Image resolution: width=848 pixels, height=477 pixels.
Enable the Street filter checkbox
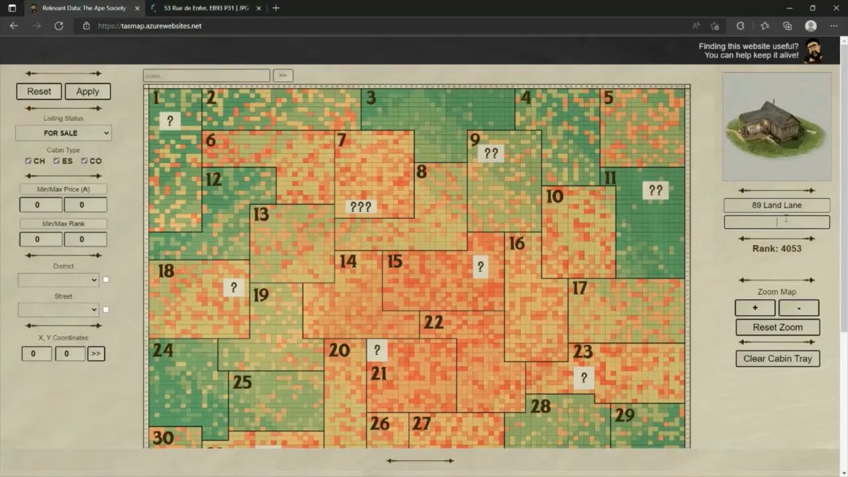[106, 309]
